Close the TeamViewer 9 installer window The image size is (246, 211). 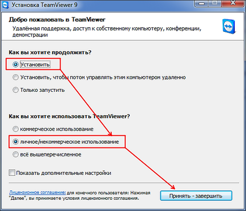pyautogui.click(x=234, y=3)
